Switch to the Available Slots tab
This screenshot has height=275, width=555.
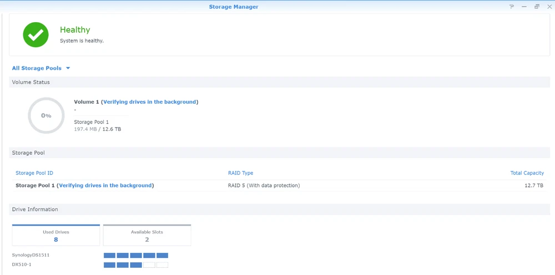coord(147,236)
